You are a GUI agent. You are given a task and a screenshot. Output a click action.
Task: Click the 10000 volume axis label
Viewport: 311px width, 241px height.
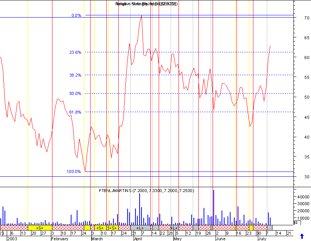point(303,218)
